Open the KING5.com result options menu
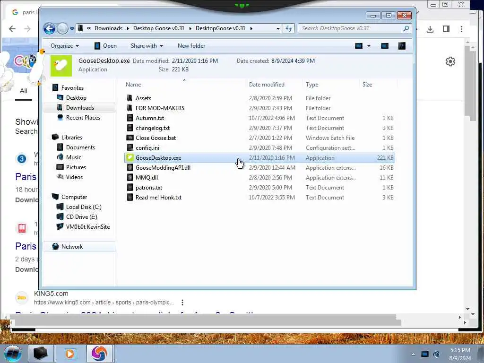The width and height of the screenshot is (484, 363). (x=182, y=302)
